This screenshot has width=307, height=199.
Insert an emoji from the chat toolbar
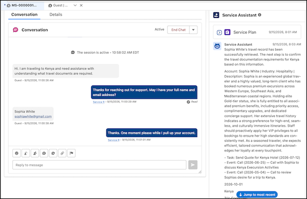pyautogui.click(x=17, y=153)
